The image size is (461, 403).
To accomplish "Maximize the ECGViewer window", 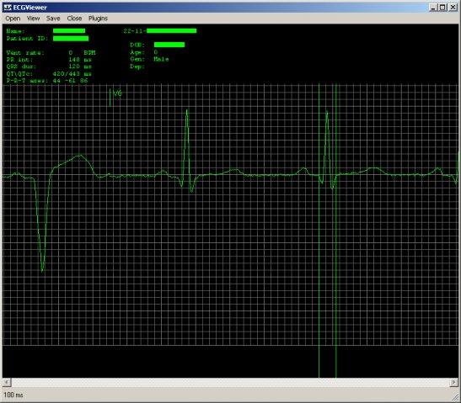I will point(442,8).
